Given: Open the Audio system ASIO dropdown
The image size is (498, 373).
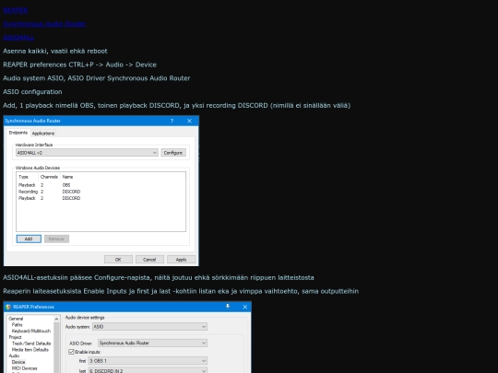Looking at the screenshot, I should (x=149, y=326).
